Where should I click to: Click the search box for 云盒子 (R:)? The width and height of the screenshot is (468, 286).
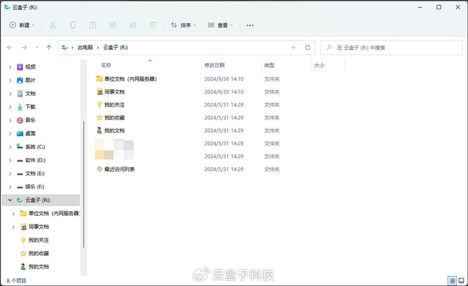pyautogui.click(x=391, y=47)
